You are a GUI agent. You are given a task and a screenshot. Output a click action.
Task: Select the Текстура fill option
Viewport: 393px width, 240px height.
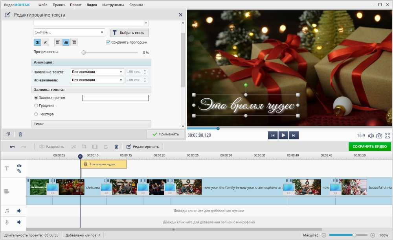pyautogui.click(x=36, y=114)
